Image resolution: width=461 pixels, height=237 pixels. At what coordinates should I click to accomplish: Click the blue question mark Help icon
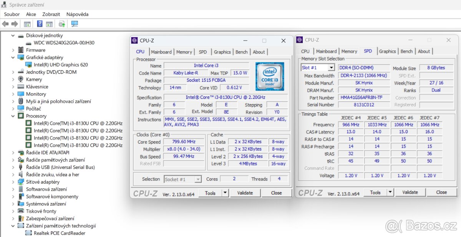pos(40,24)
